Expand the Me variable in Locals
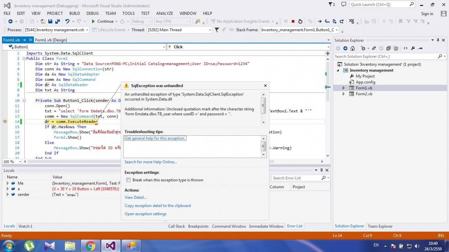Image resolution: width=449 pixels, height=252 pixels. coord(8,183)
